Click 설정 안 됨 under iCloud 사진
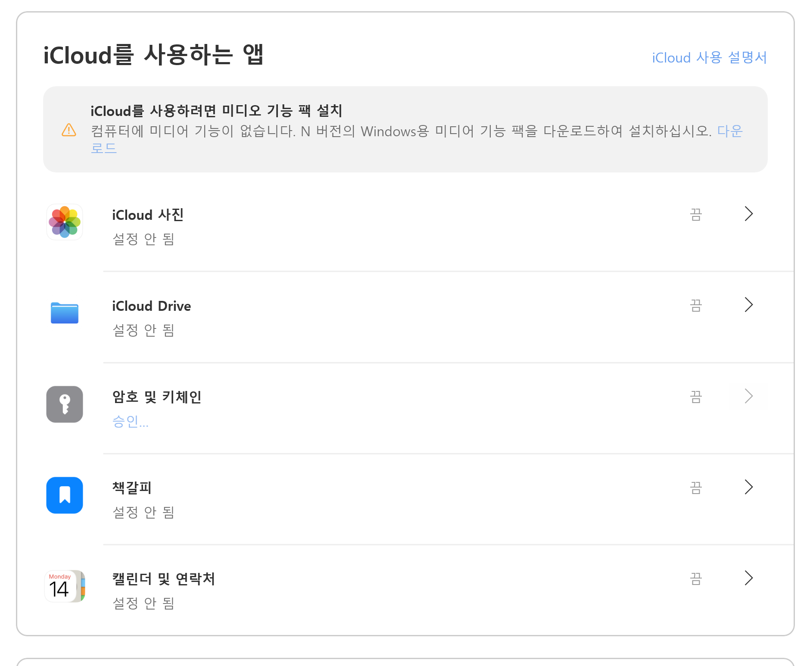 (143, 239)
